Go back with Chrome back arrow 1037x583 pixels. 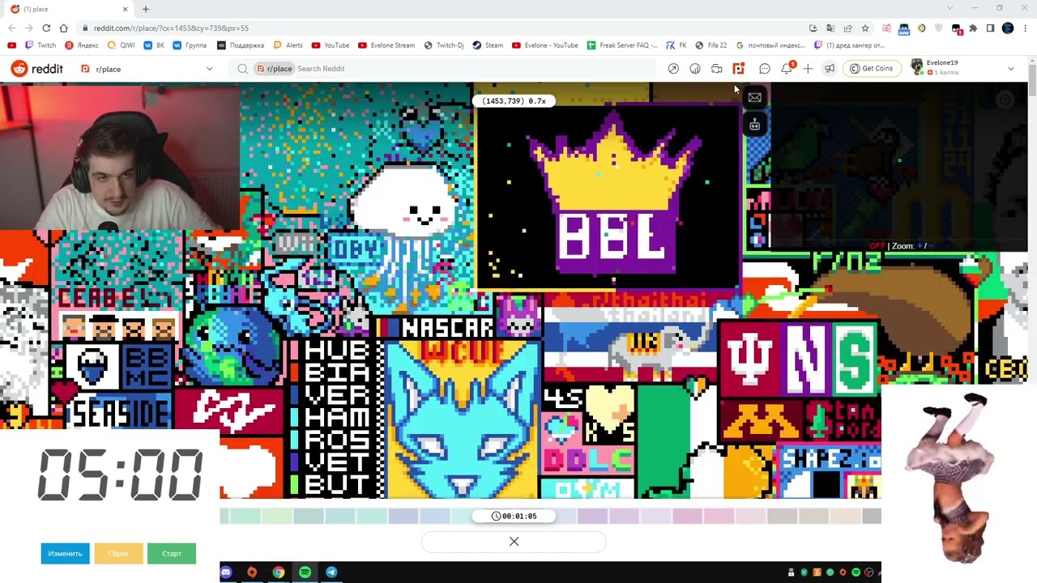click(x=11, y=28)
